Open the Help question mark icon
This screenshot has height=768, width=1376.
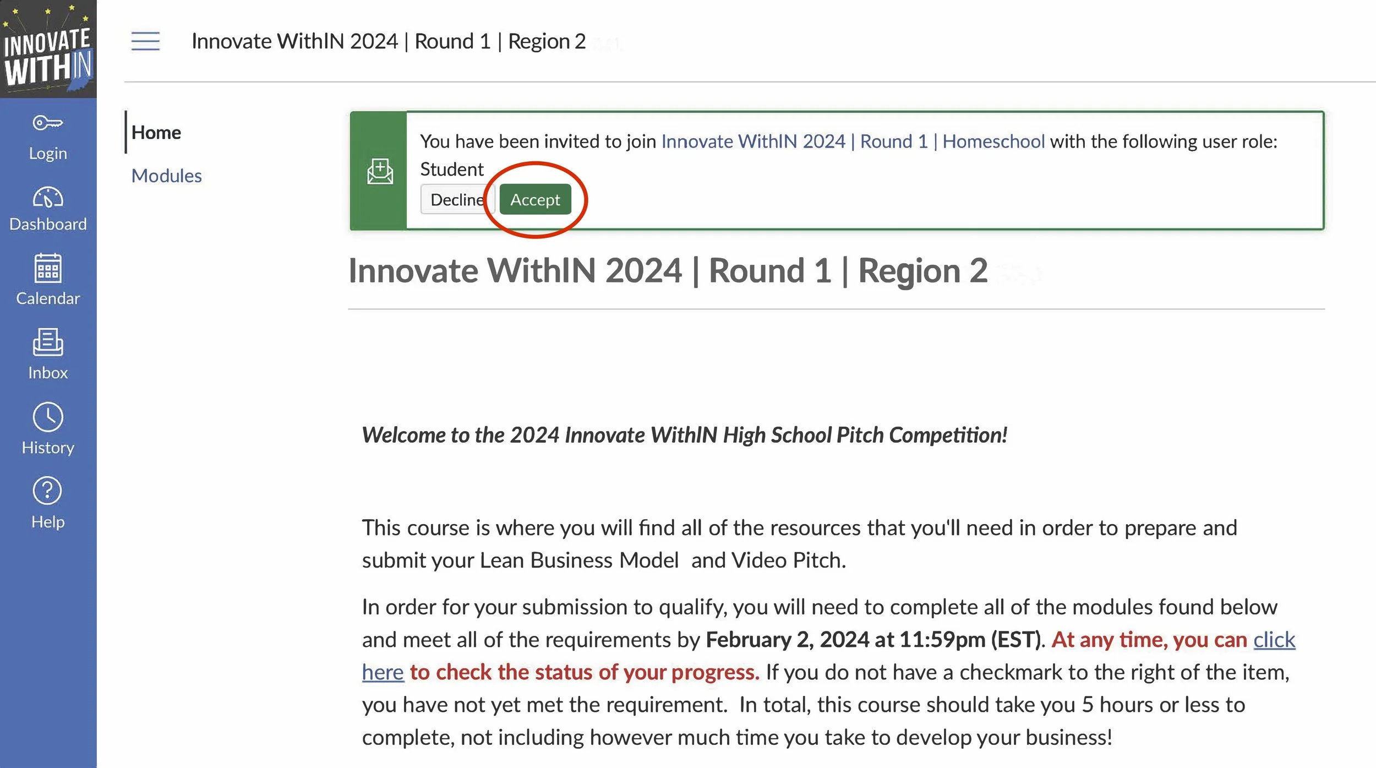[x=48, y=491]
